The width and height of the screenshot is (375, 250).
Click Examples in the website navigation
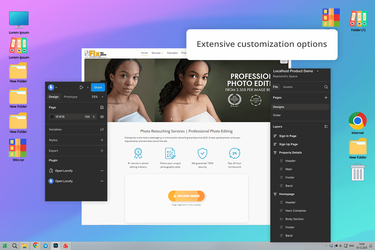[172, 53]
